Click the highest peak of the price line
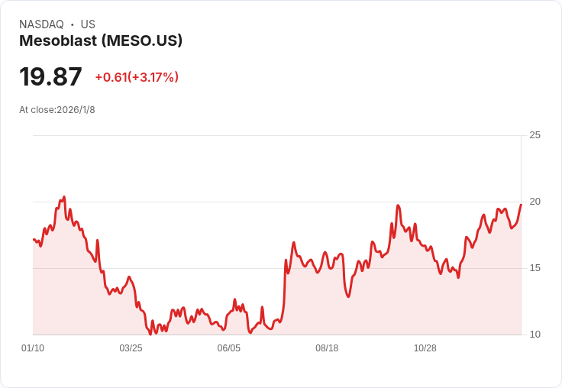This screenshot has height=388, width=562. click(x=64, y=197)
